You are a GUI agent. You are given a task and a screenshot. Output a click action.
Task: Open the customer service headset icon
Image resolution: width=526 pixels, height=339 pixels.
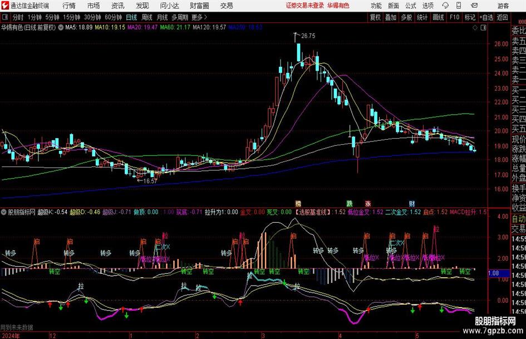445,6
